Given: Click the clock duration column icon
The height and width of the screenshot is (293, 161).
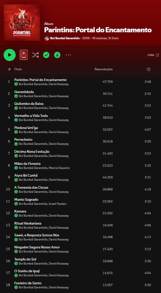Looking at the screenshot, I should pos(148,69).
